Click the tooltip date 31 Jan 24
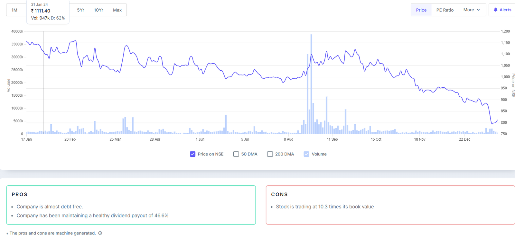 tap(39, 4)
